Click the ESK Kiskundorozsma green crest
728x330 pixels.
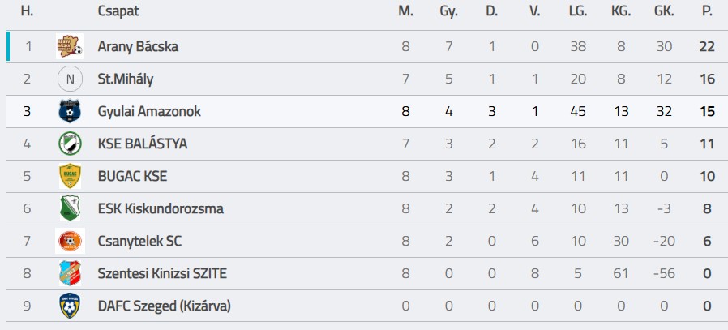[x=70, y=208]
